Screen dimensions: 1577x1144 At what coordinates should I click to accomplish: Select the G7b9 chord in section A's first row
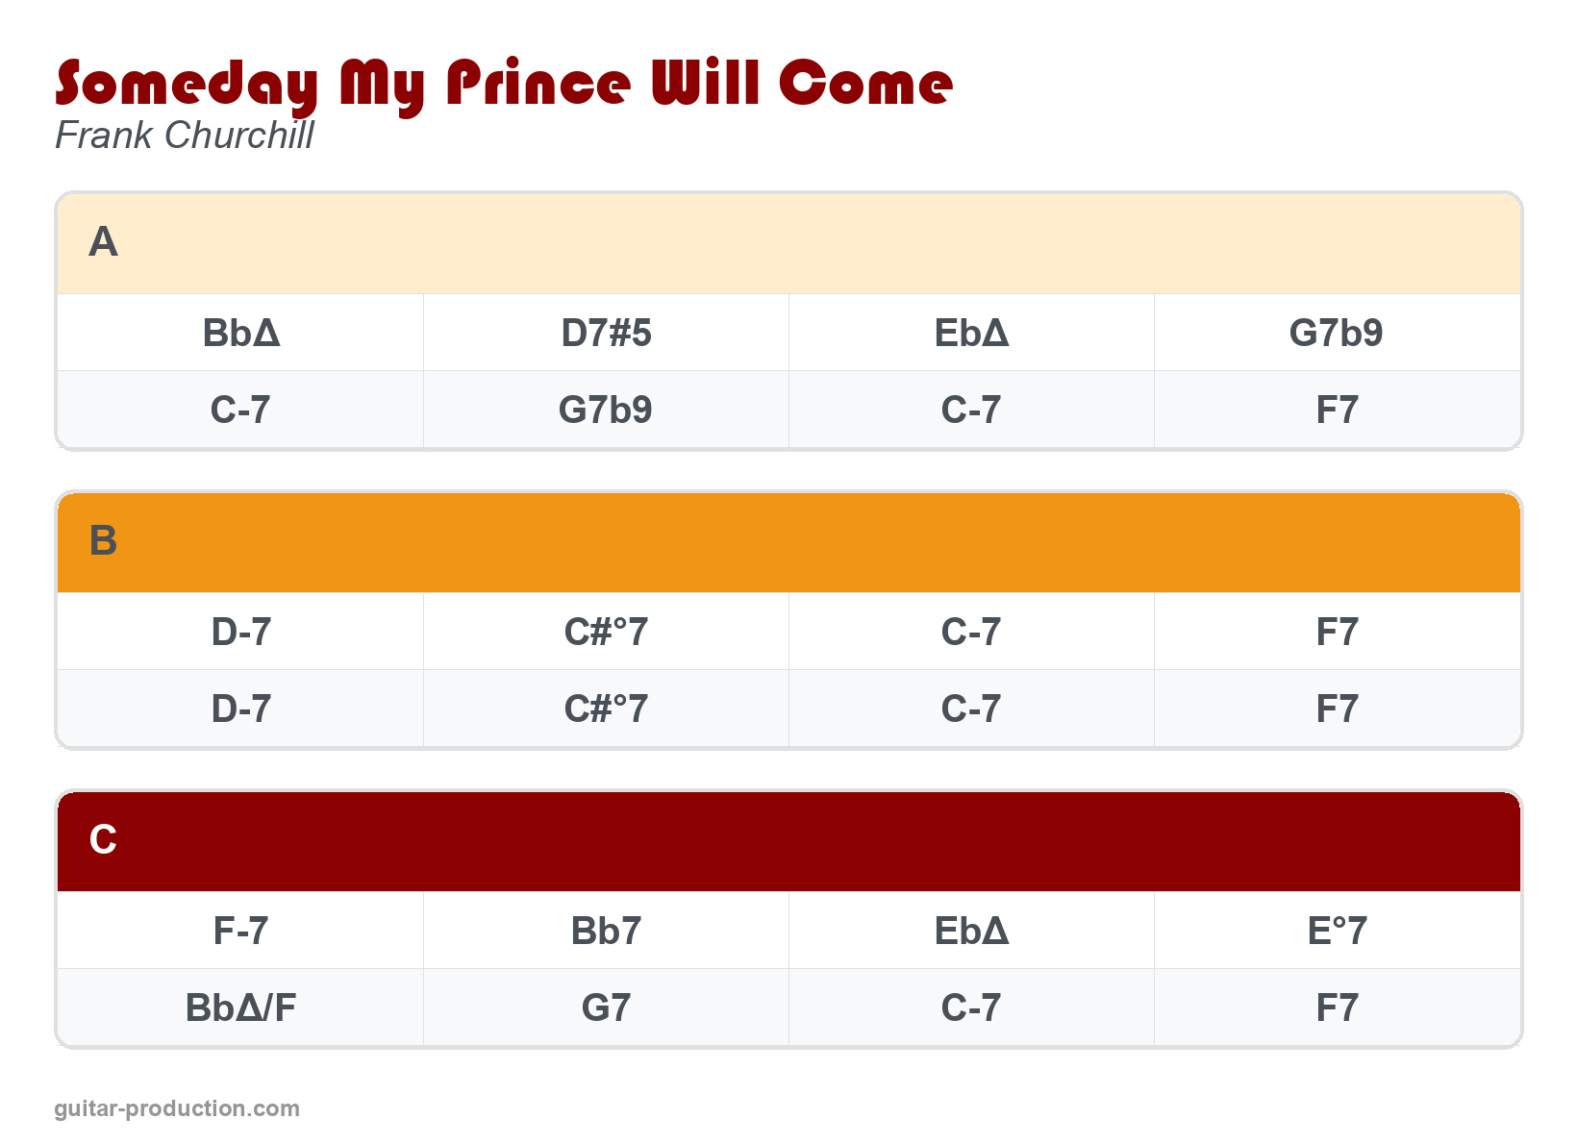[1337, 333]
